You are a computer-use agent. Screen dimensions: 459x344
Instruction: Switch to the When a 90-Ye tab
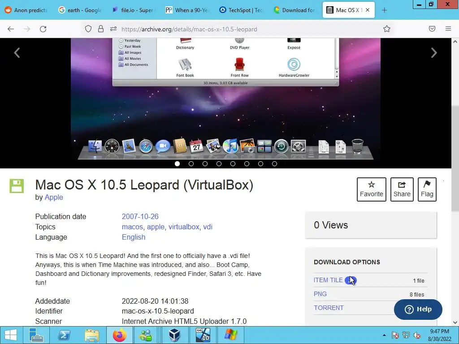click(186, 10)
